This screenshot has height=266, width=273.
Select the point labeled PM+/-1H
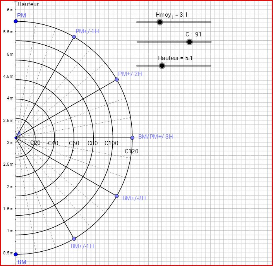74,37
